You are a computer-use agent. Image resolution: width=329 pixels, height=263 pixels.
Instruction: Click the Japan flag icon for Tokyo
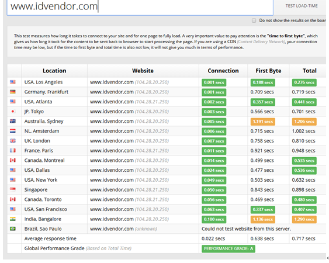tap(13, 111)
